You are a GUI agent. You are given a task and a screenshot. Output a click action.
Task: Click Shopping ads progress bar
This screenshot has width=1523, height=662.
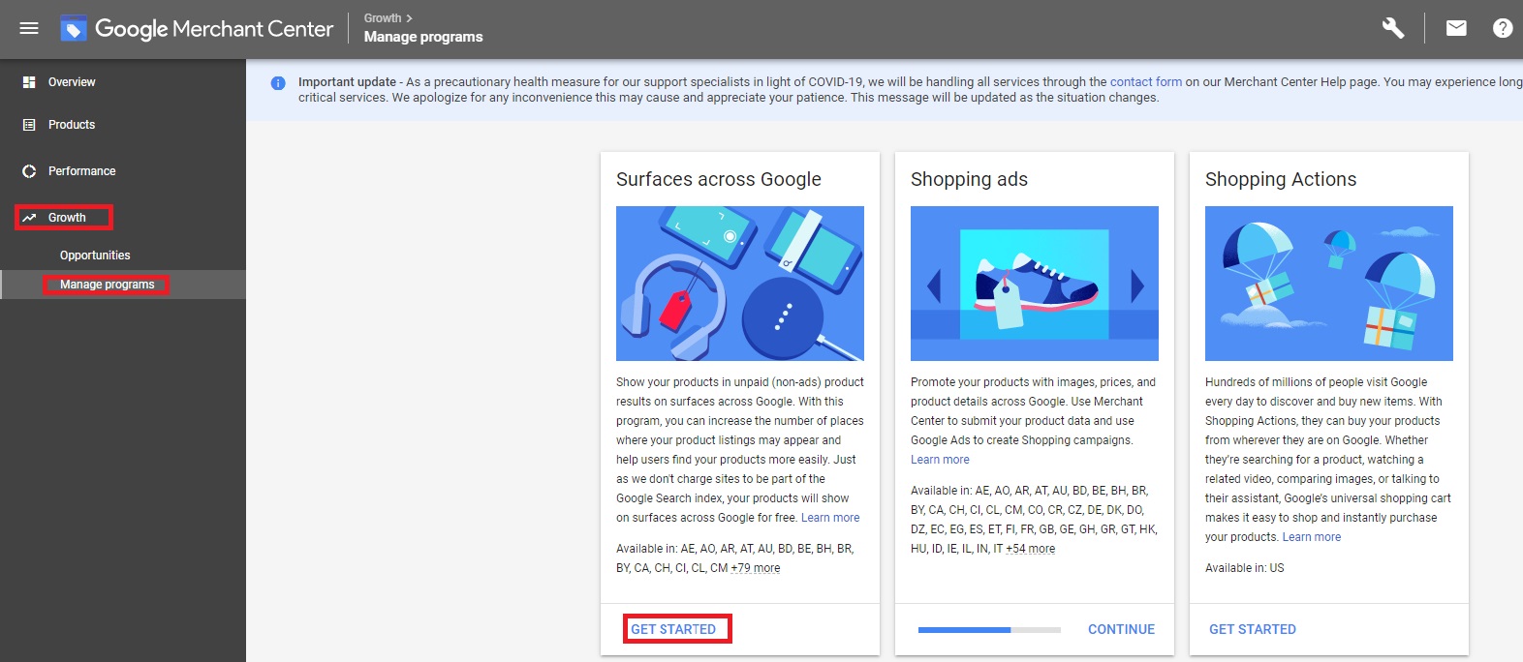coord(989,630)
